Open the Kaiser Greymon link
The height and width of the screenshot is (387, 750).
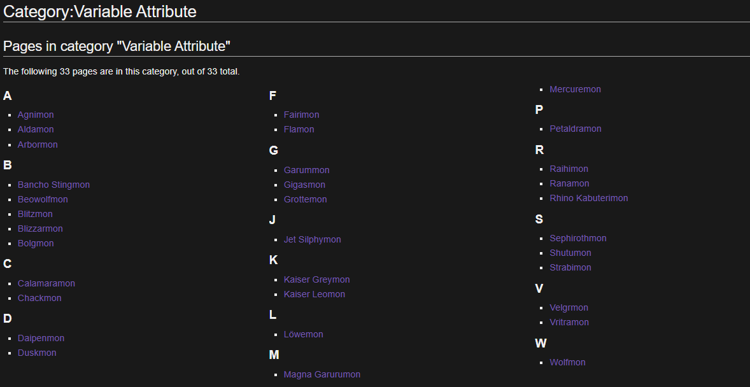pos(316,280)
